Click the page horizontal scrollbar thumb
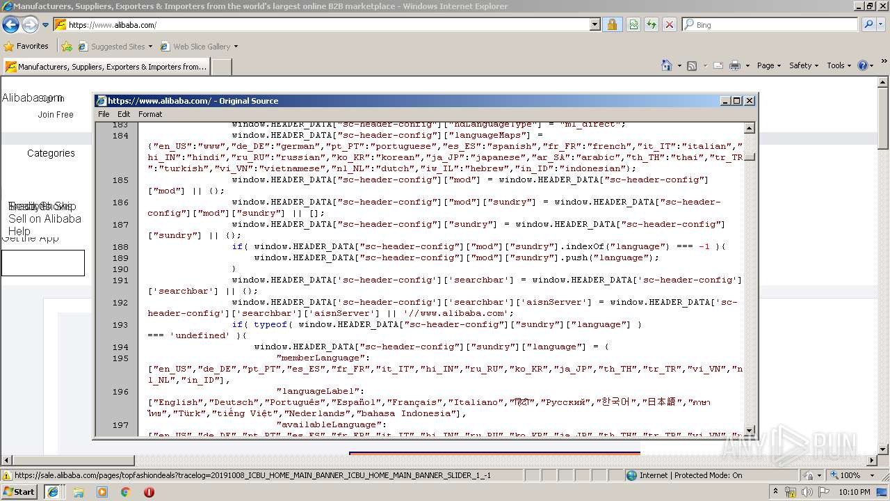The width and height of the screenshot is (890, 501). [x=73, y=461]
